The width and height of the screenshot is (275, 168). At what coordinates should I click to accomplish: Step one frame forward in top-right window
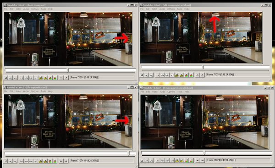167,75
